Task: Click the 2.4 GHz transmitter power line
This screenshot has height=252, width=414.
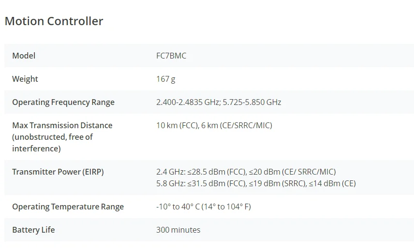Action: click(246, 172)
